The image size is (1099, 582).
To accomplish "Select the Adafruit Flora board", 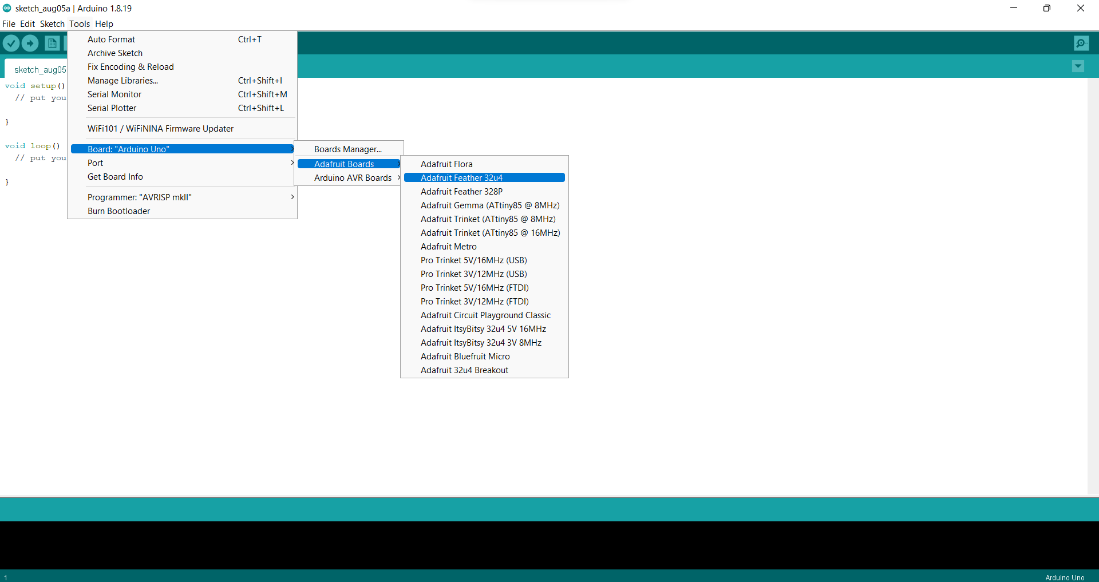I will [x=446, y=164].
